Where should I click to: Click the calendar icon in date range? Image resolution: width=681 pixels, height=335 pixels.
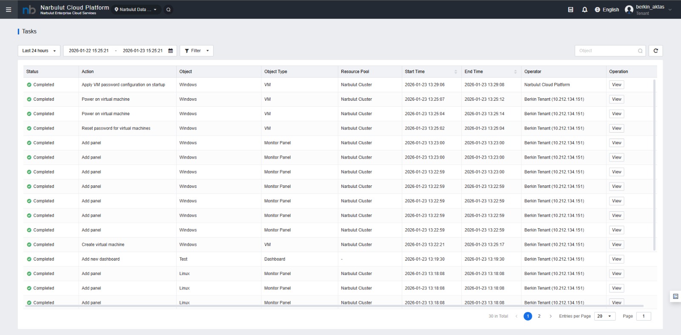pos(171,51)
